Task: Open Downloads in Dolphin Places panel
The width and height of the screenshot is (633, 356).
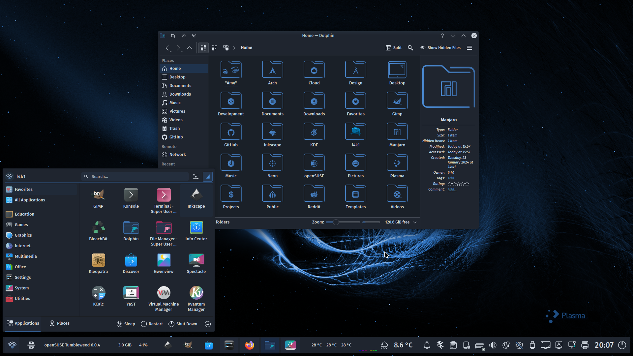Action: click(x=184, y=94)
